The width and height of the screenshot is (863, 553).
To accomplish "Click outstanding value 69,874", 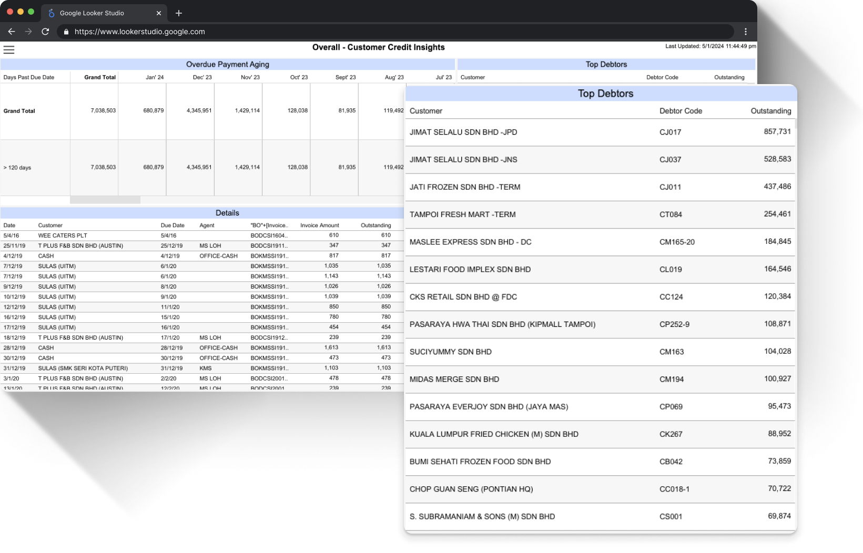I will click(779, 516).
